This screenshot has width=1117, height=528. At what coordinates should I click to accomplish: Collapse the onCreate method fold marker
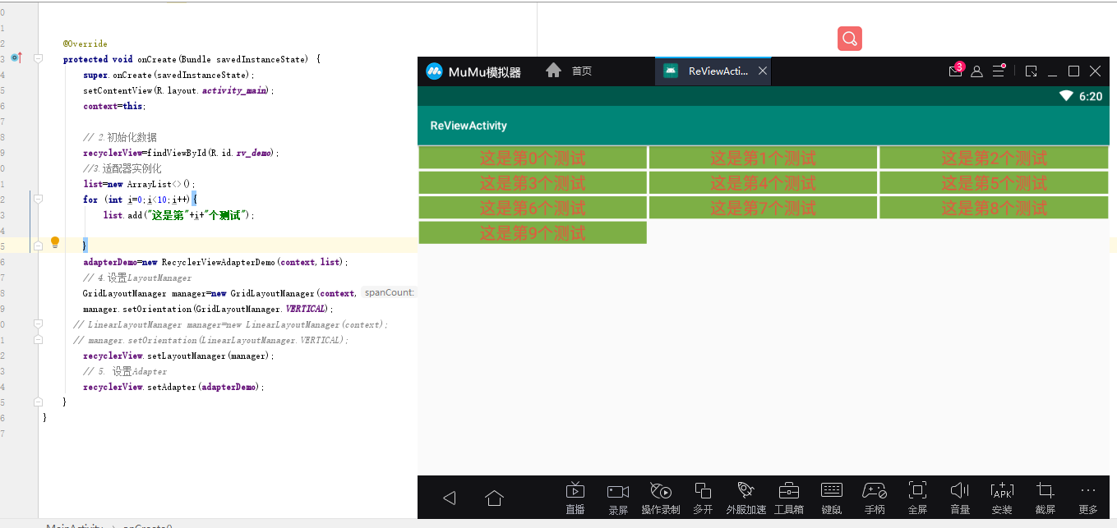click(x=38, y=59)
